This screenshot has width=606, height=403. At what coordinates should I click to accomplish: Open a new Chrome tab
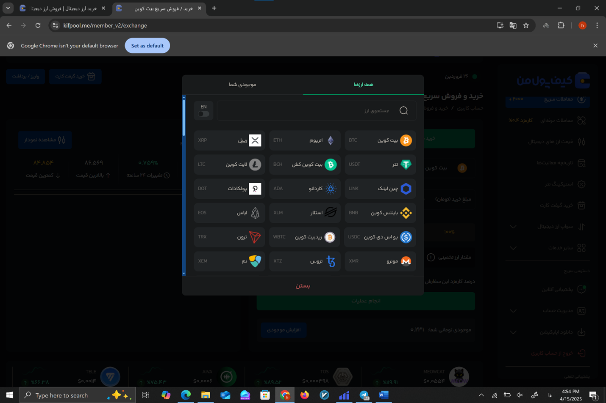(214, 8)
